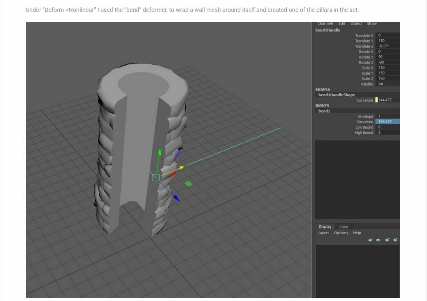Open the Object menu in the Channel Box
427x301 pixels.
(x=356, y=24)
